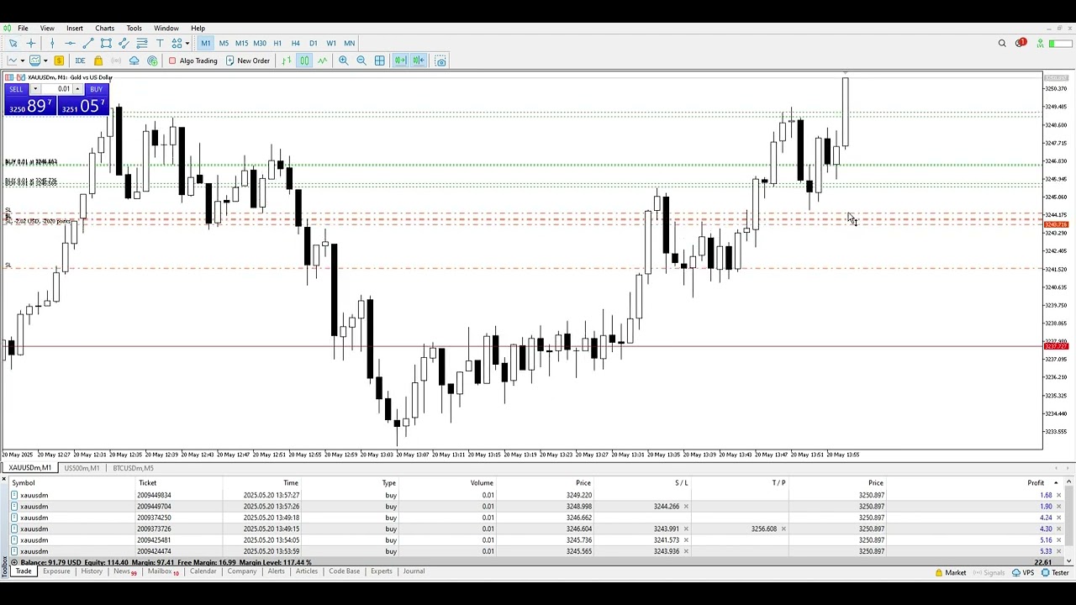Expand the indicators list dropdown
The image size is (1076, 605).
[23, 60]
